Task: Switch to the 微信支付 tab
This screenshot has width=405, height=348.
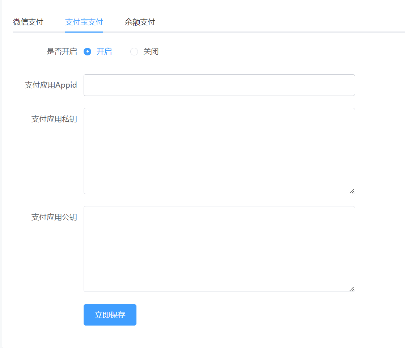Action: 28,22
